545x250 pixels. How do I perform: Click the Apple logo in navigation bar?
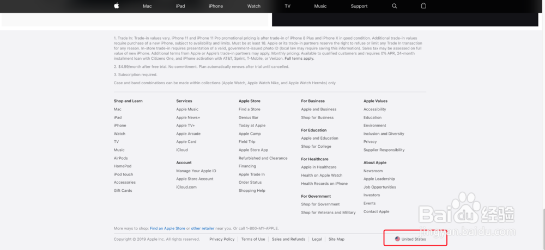tap(117, 6)
